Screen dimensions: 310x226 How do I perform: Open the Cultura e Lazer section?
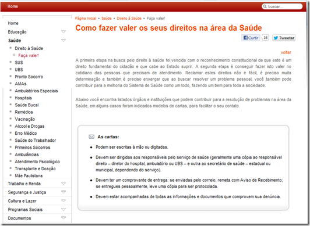(x=22, y=201)
